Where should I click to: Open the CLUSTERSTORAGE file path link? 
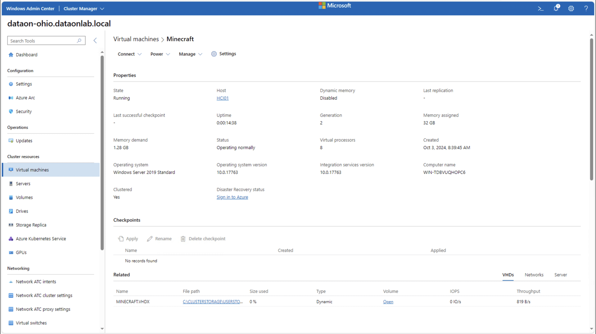pos(213,301)
